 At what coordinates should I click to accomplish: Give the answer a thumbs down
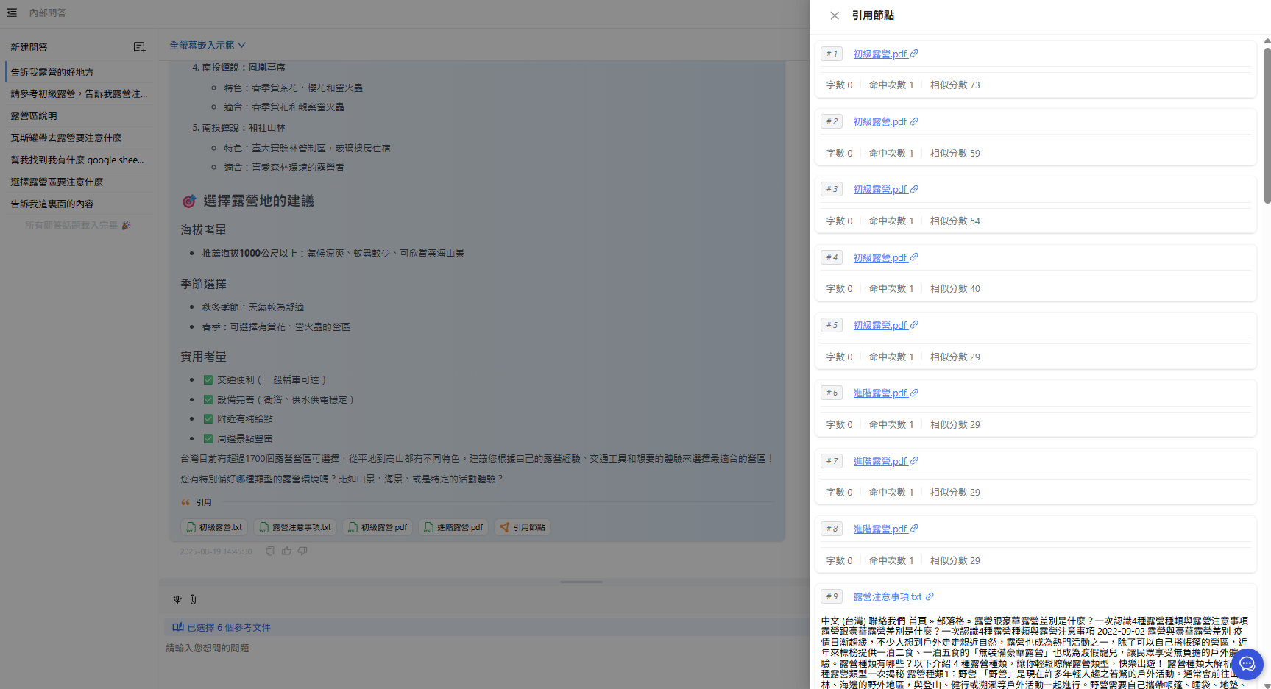coord(302,551)
